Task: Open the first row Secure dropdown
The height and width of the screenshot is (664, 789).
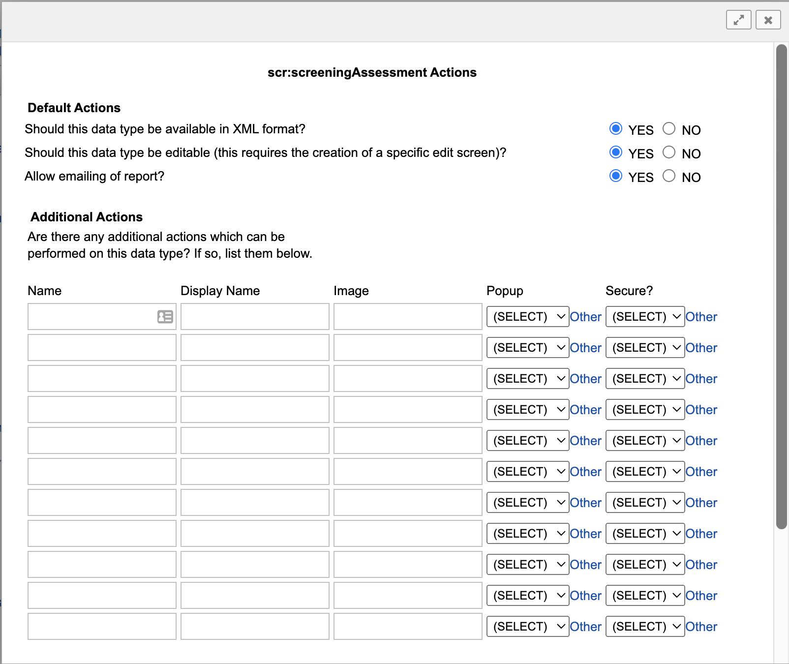Action: pos(645,317)
